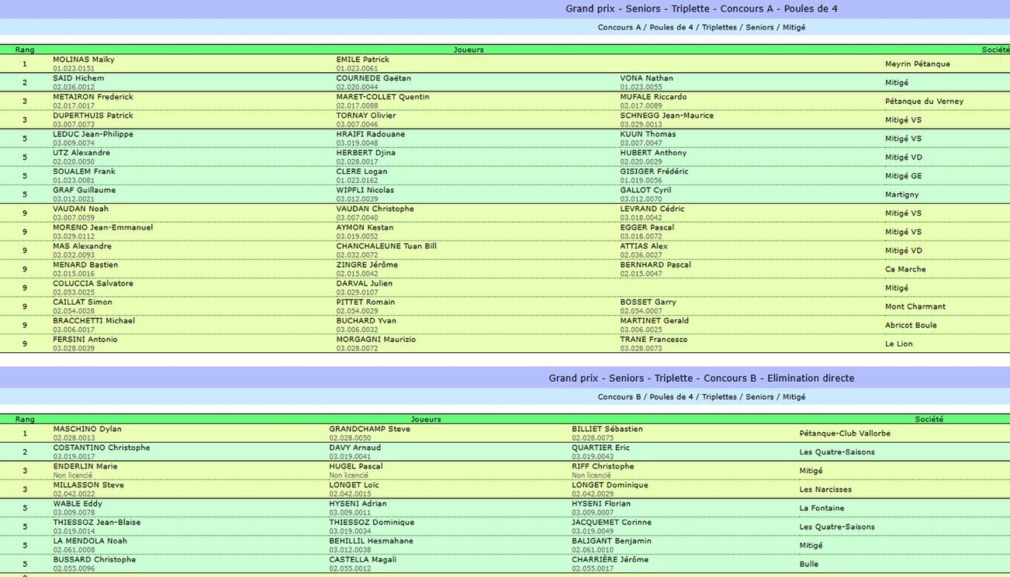Click the Les Narcisses club
1010x577 pixels.
click(x=825, y=489)
